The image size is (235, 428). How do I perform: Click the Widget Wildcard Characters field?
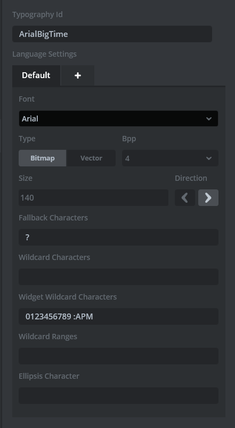coord(119,316)
